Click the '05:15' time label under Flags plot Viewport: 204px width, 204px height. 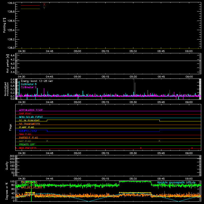[x=105, y=153]
